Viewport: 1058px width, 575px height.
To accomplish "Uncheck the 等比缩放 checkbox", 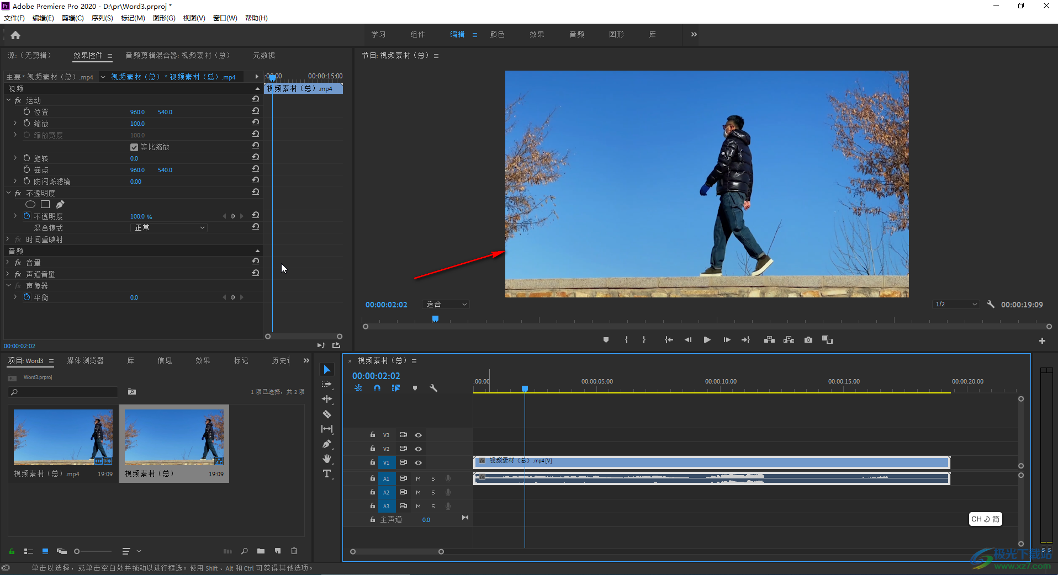I will coord(134,147).
